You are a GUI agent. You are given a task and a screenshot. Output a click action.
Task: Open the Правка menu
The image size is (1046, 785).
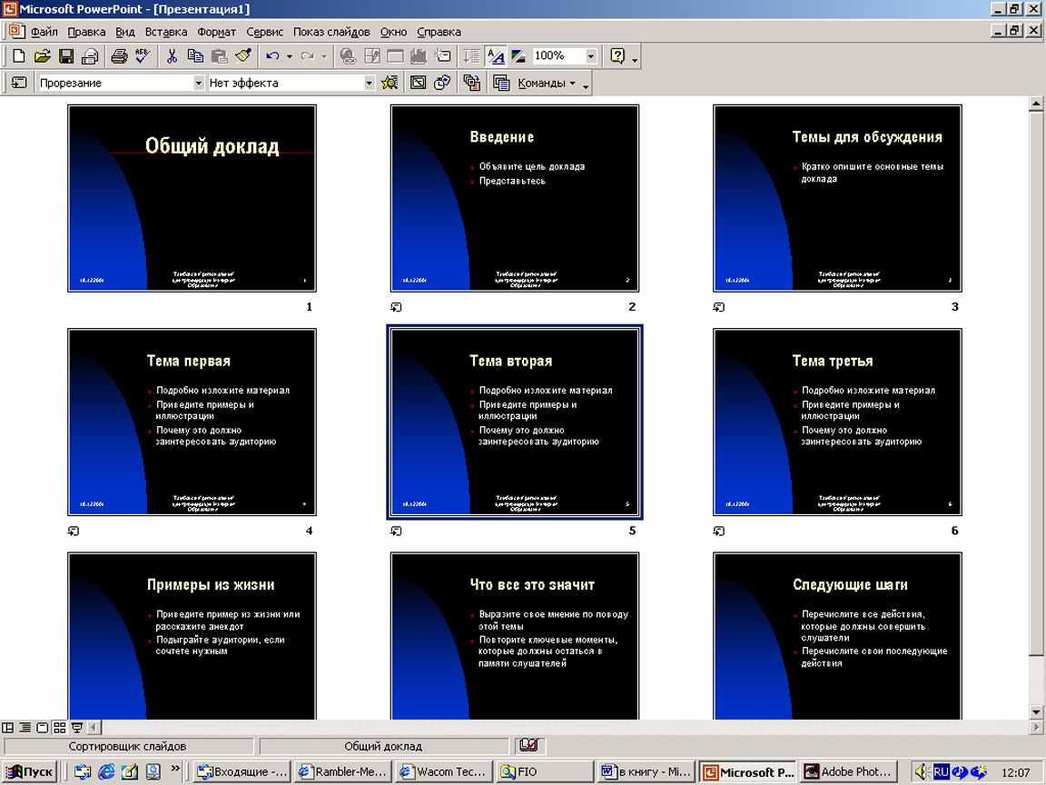point(86,32)
